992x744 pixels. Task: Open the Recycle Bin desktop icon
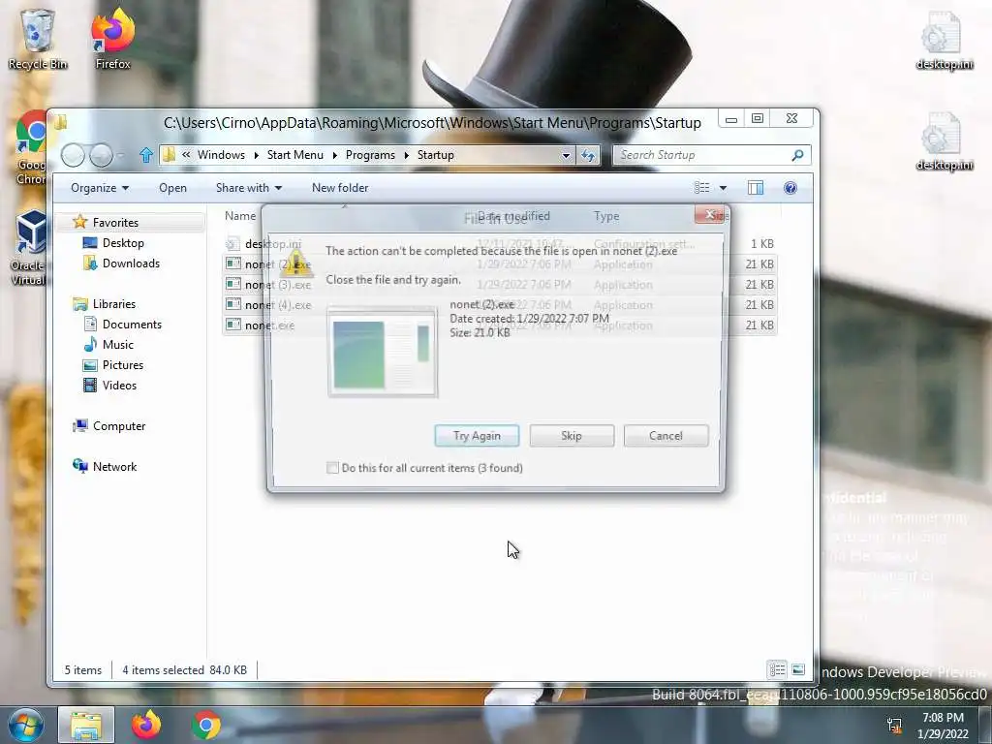(38, 38)
